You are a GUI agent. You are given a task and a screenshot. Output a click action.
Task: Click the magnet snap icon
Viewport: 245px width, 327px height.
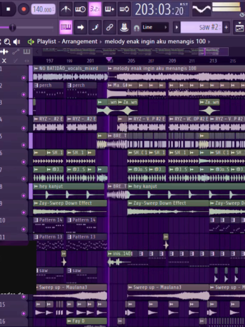pos(137,28)
